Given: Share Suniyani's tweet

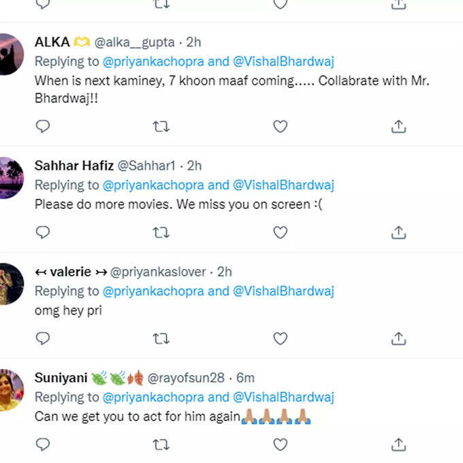Looking at the screenshot, I should point(398,445).
